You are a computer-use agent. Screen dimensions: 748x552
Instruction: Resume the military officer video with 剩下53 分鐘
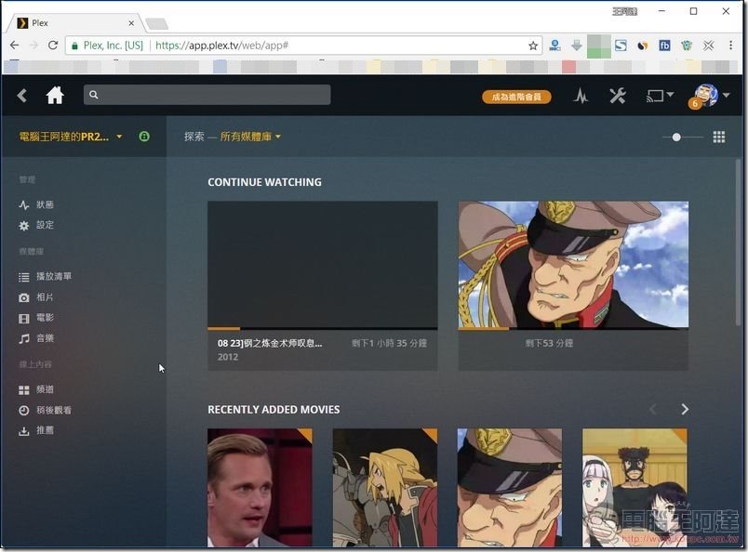pos(573,265)
